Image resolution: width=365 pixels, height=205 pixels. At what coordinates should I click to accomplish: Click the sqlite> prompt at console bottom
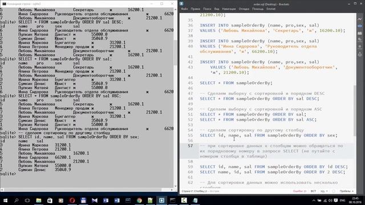tap(8, 174)
